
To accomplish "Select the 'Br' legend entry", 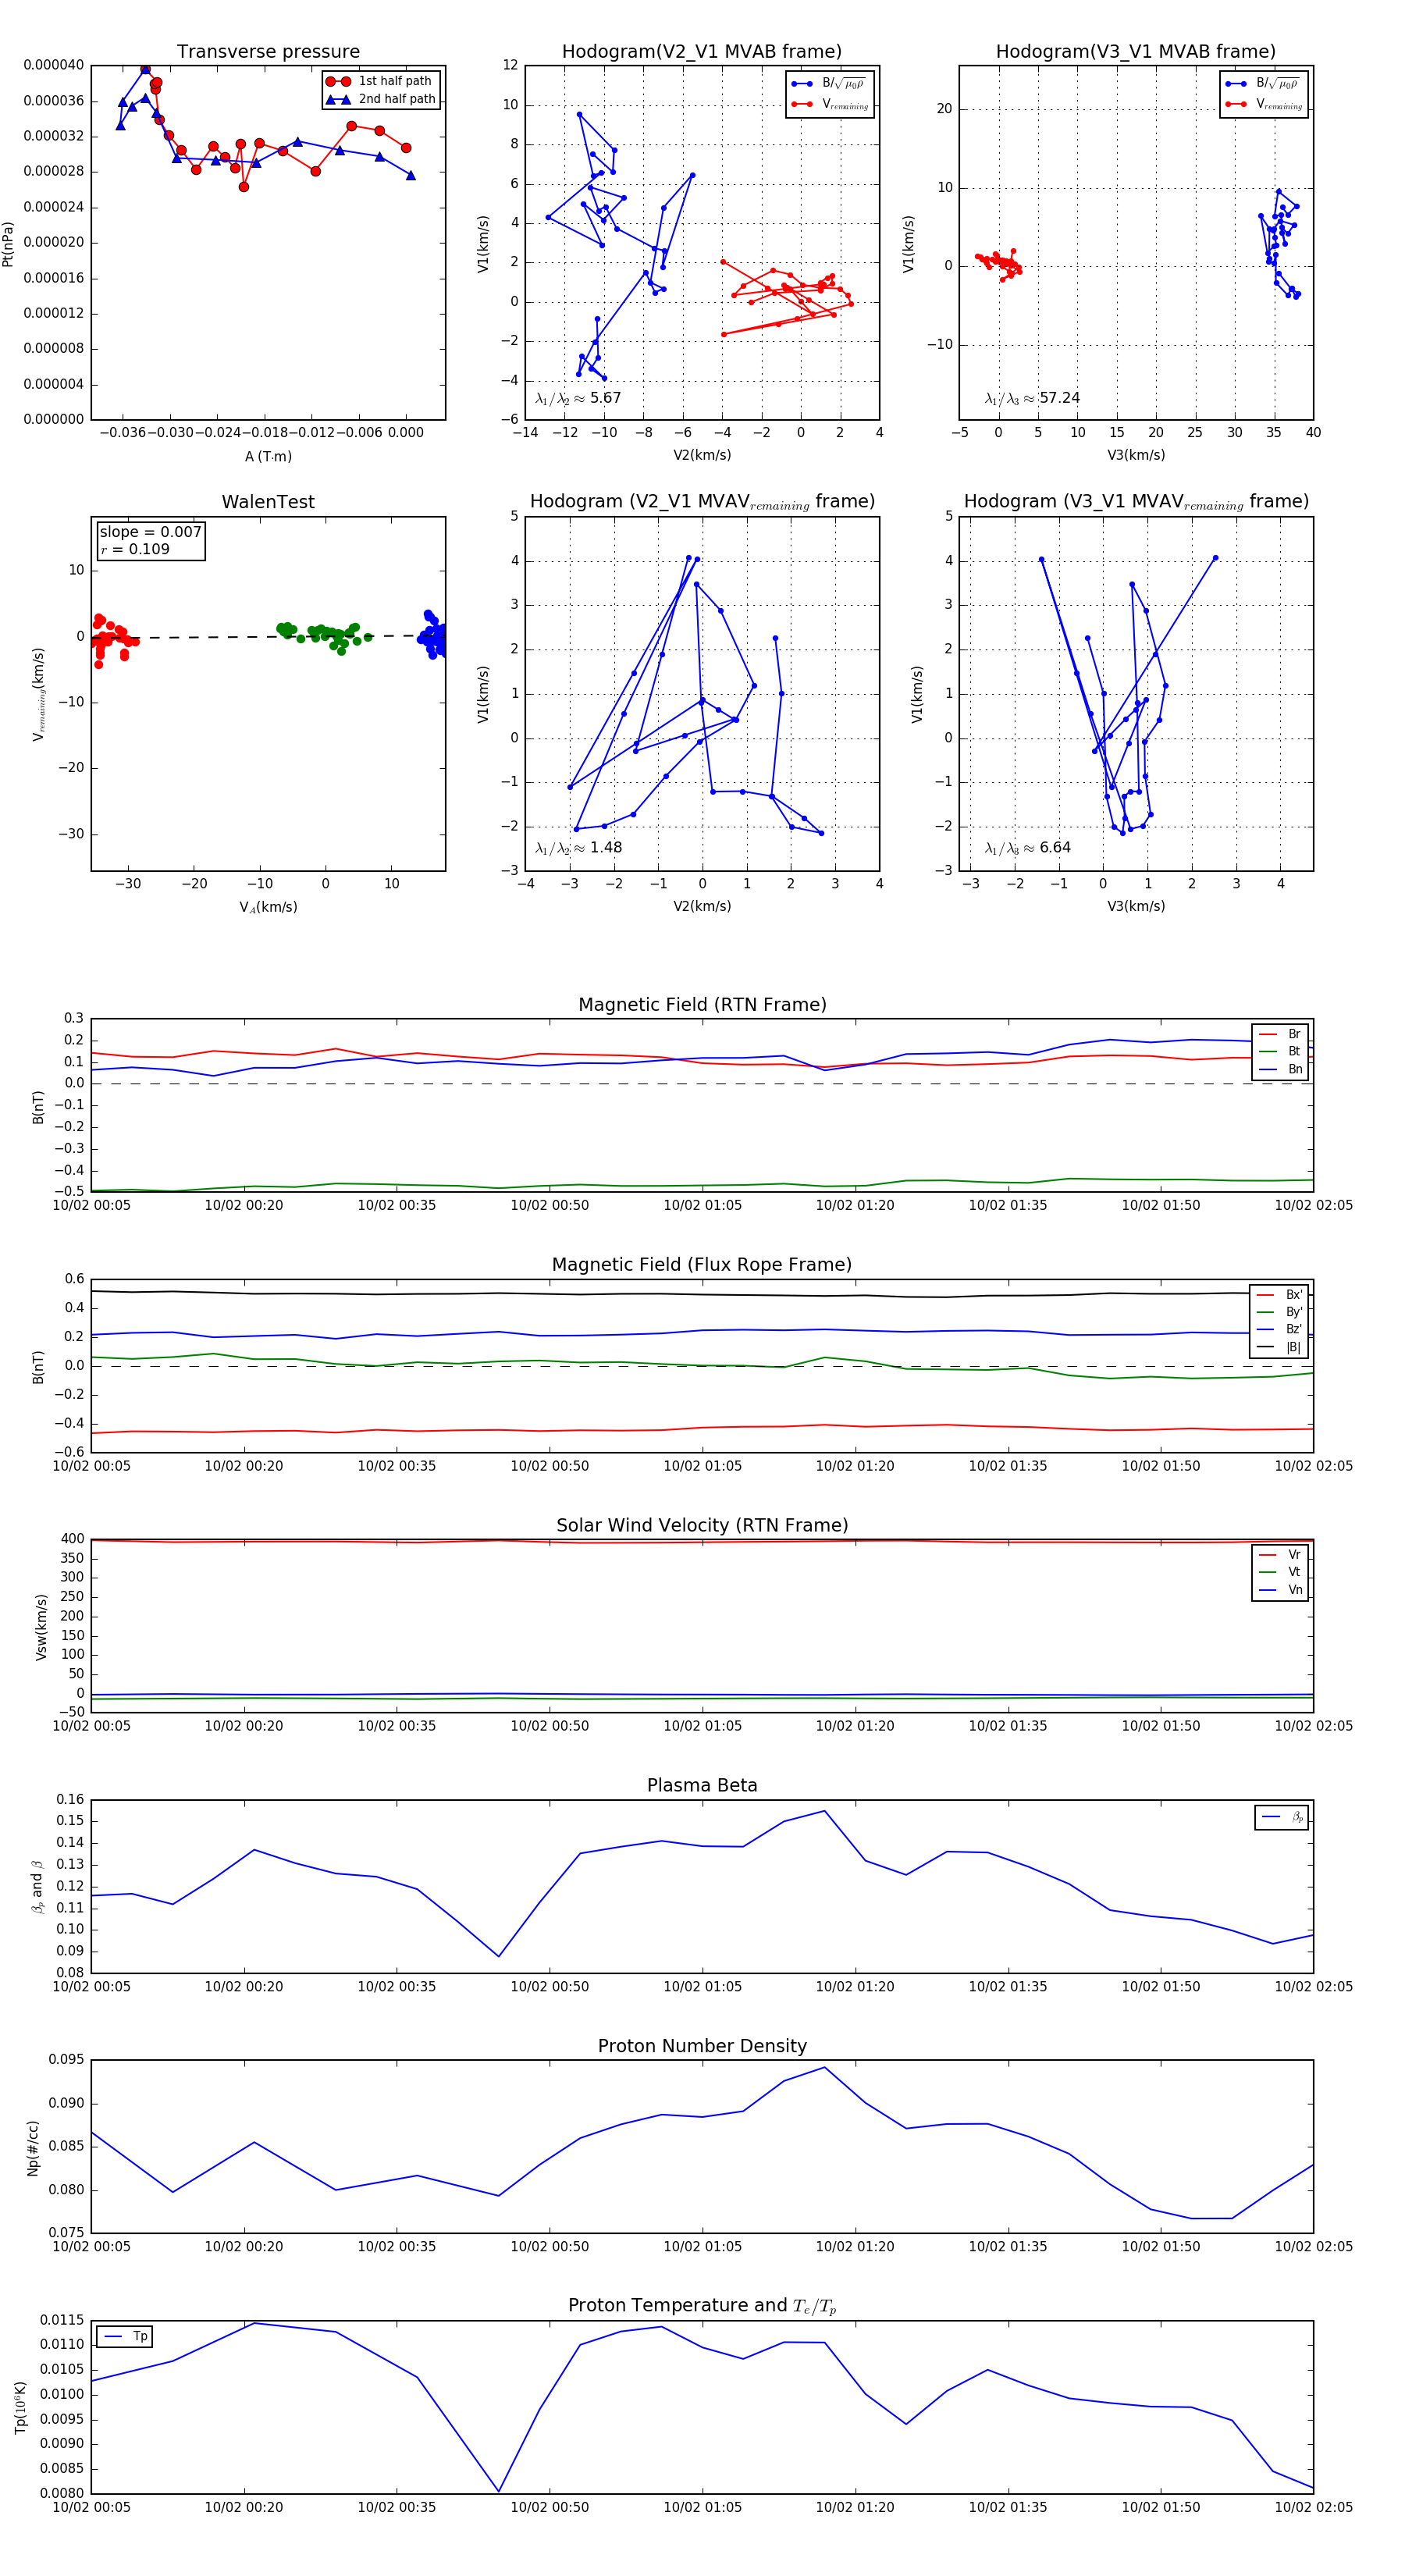I will click(1280, 1034).
